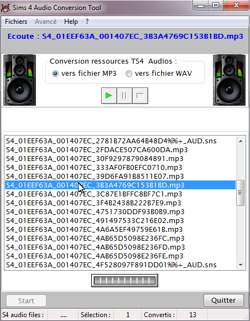Close the Sims 4 Audio Conversion Tool
The image size is (250, 321).
tap(236, 6)
